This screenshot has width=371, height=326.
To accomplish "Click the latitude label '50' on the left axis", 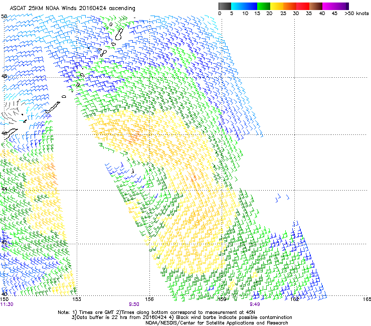I will pos(4,17).
